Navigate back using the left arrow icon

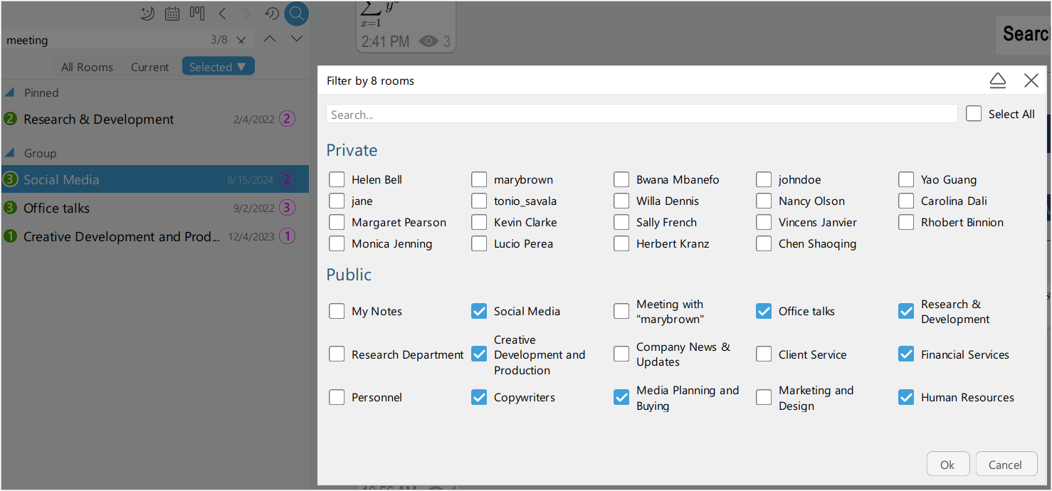[222, 13]
